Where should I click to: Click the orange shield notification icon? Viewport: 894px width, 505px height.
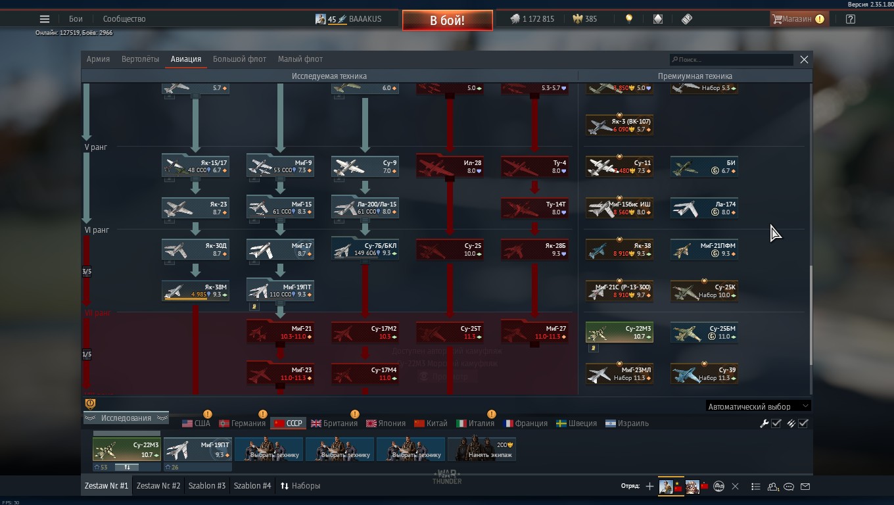coord(91,404)
